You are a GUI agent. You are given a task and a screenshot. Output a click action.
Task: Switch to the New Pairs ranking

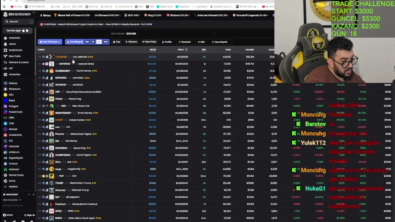tap(149, 42)
